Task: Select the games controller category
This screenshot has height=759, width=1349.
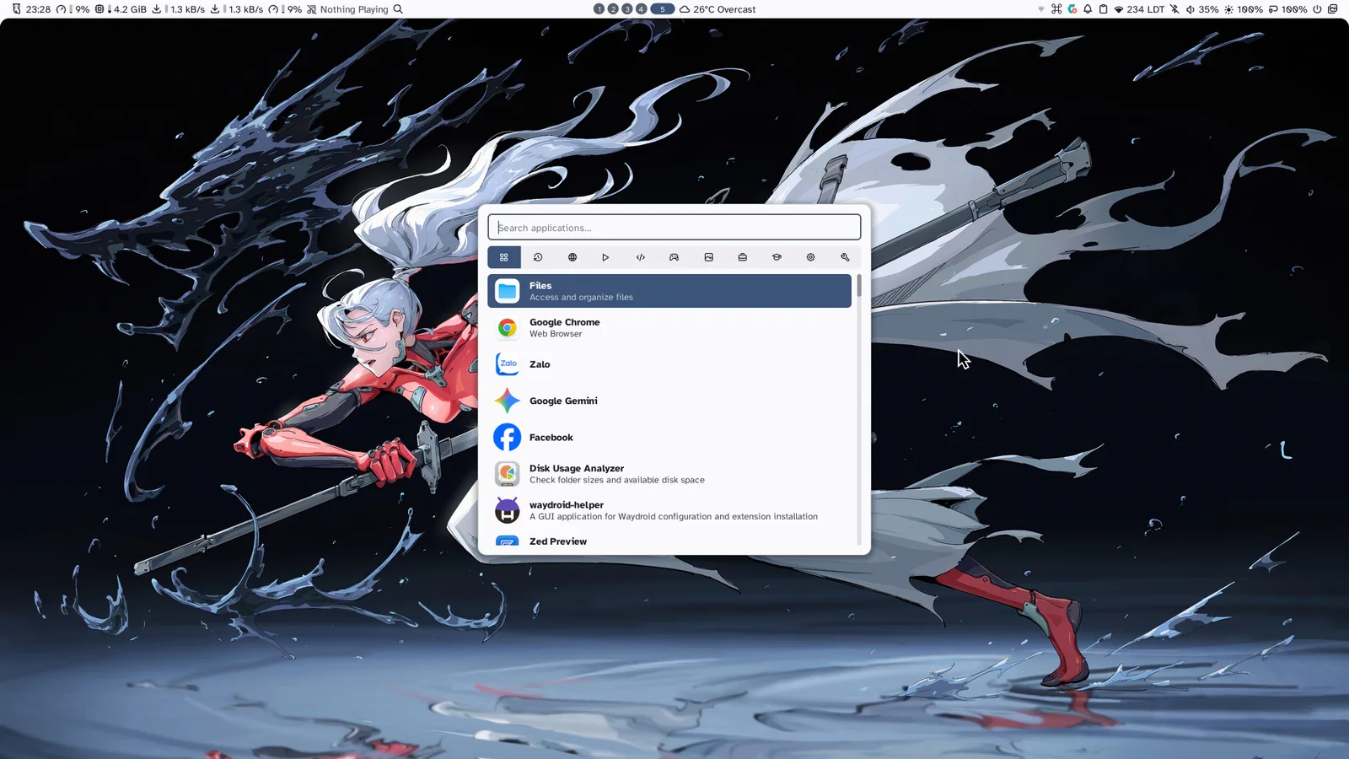Action: coord(674,257)
